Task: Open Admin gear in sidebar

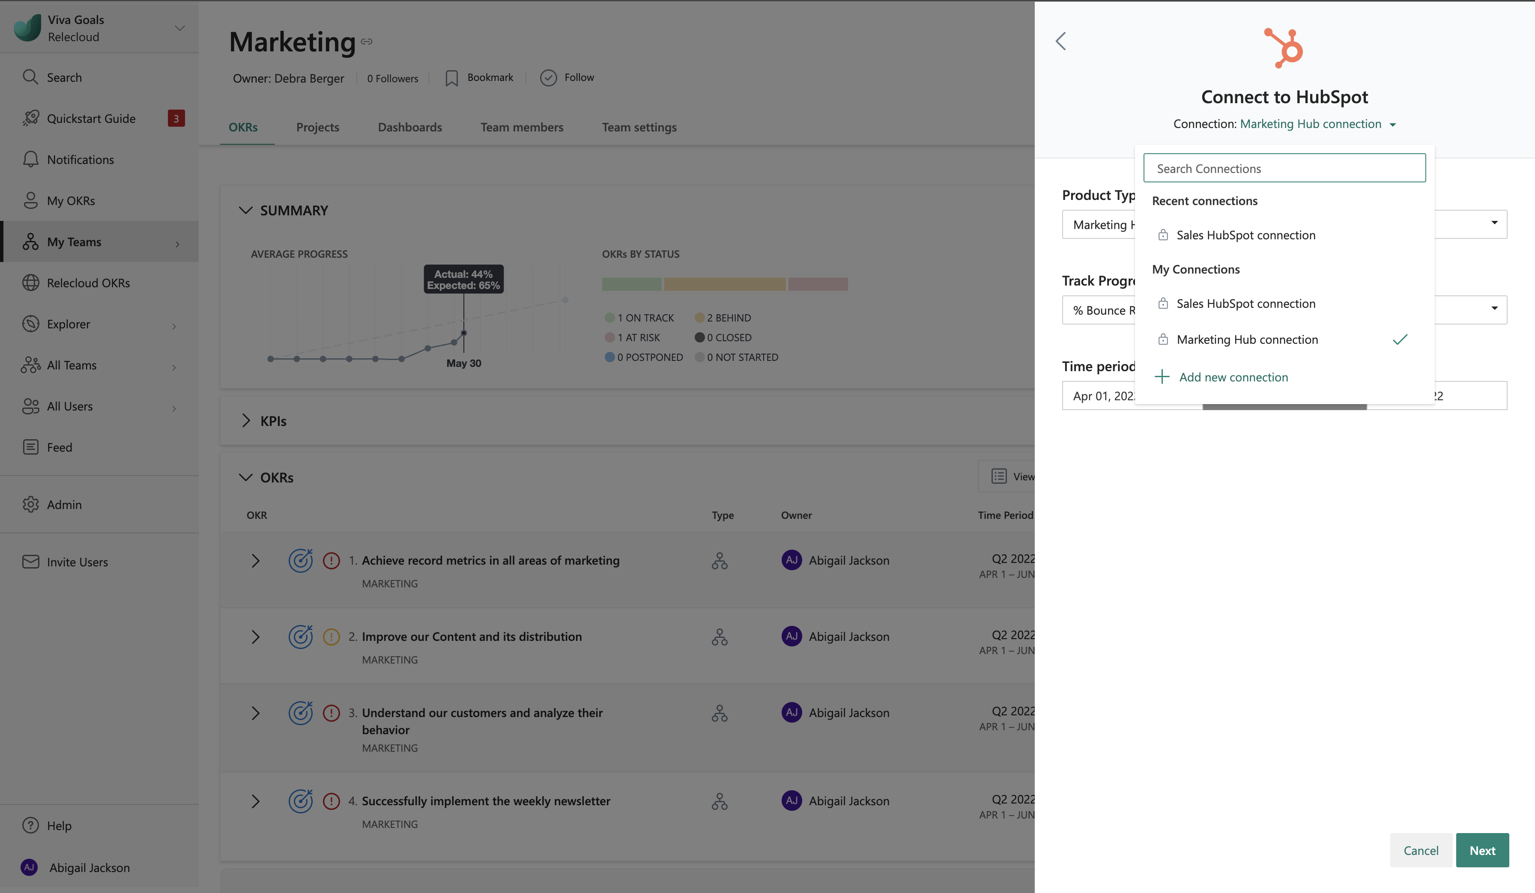Action: [x=30, y=504]
